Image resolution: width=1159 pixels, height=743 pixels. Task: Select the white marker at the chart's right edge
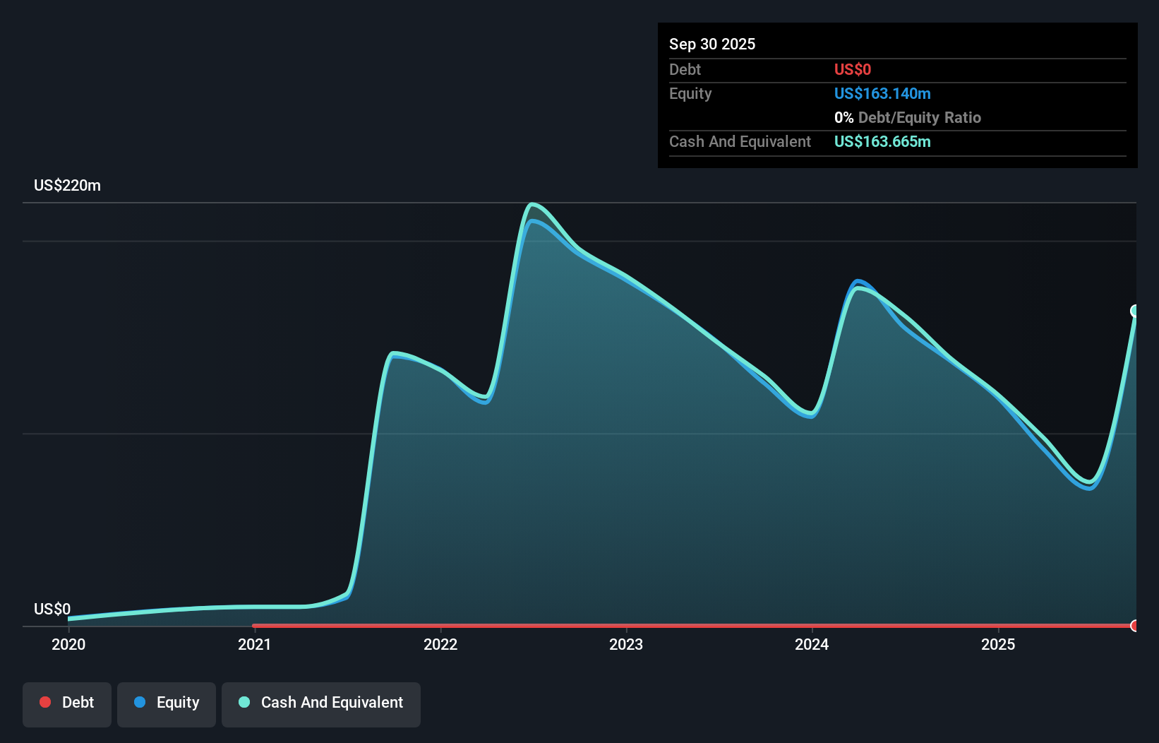(1135, 310)
